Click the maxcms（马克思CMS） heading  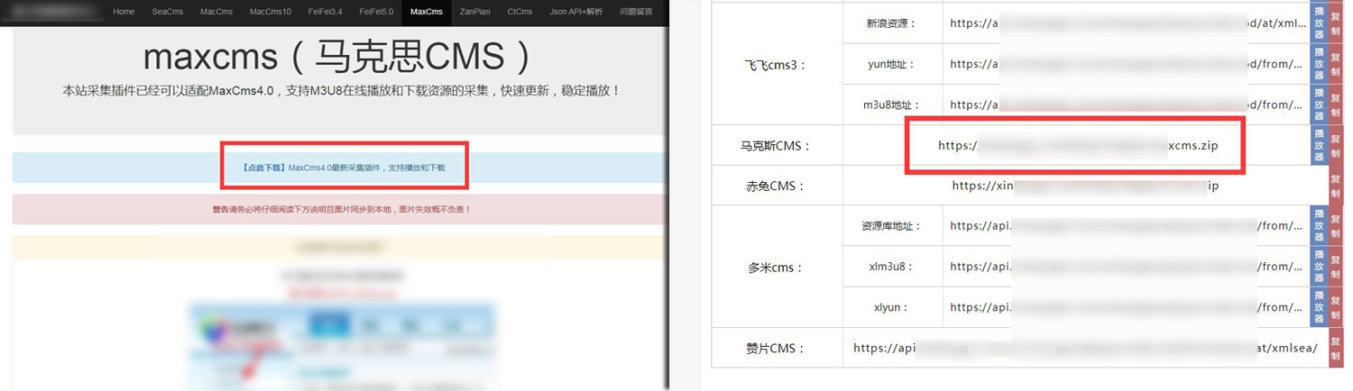[x=338, y=58]
